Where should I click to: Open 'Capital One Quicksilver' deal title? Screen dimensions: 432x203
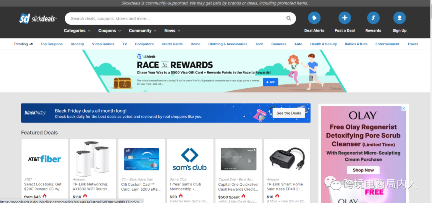(x=238, y=187)
